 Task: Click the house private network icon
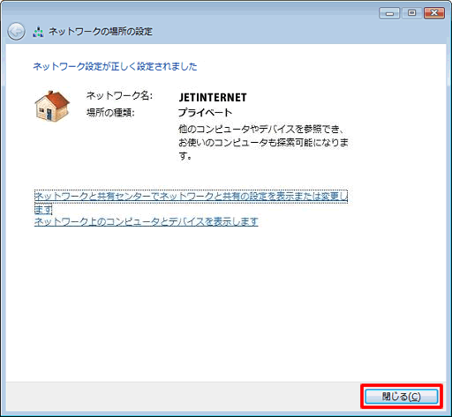[52, 106]
